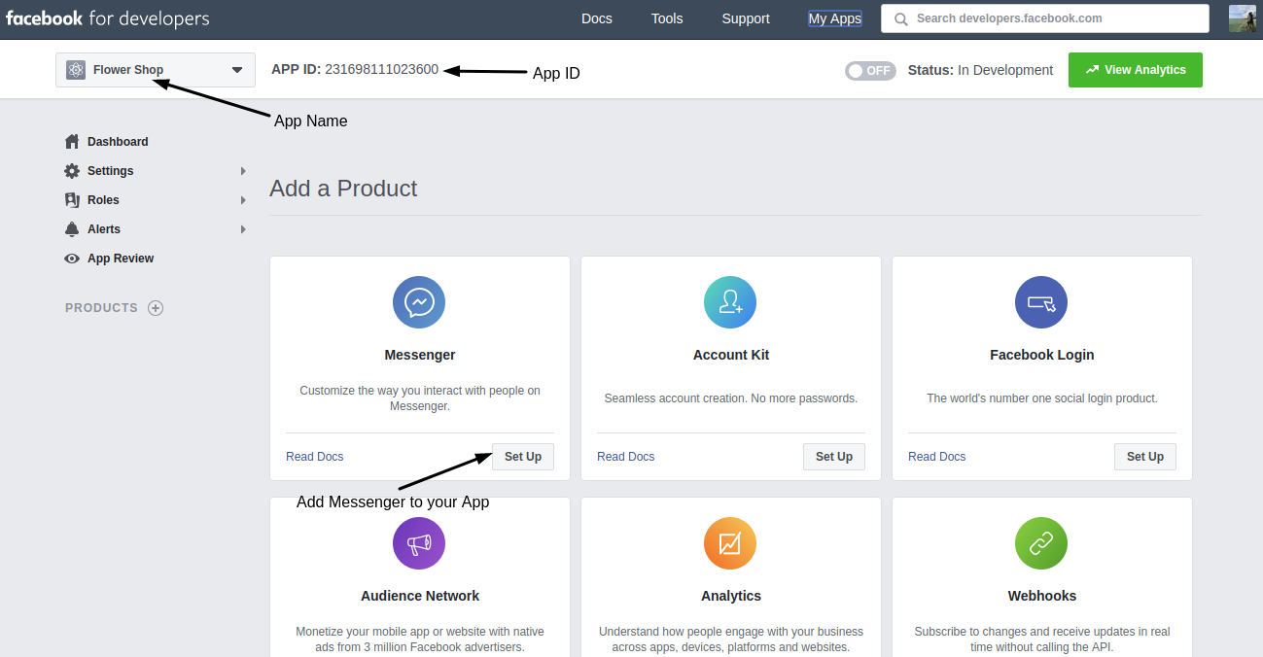Image resolution: width=1263 pixels, height=657 pixels.
Task: Expand the Alerts submenu arrow
Action: (243, 229)
